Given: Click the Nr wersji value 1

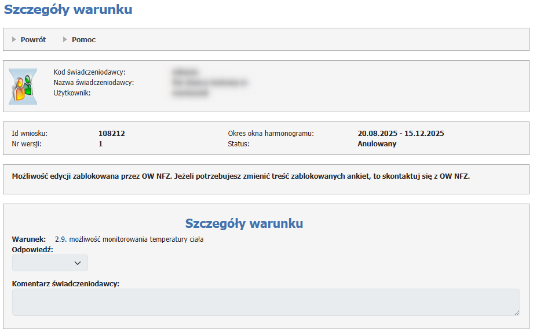Looking at the screenshot, I should [x=101, y=144].
